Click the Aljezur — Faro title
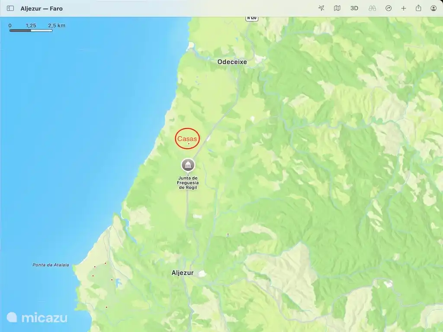The image size is (443, 332). click(42, 8)
